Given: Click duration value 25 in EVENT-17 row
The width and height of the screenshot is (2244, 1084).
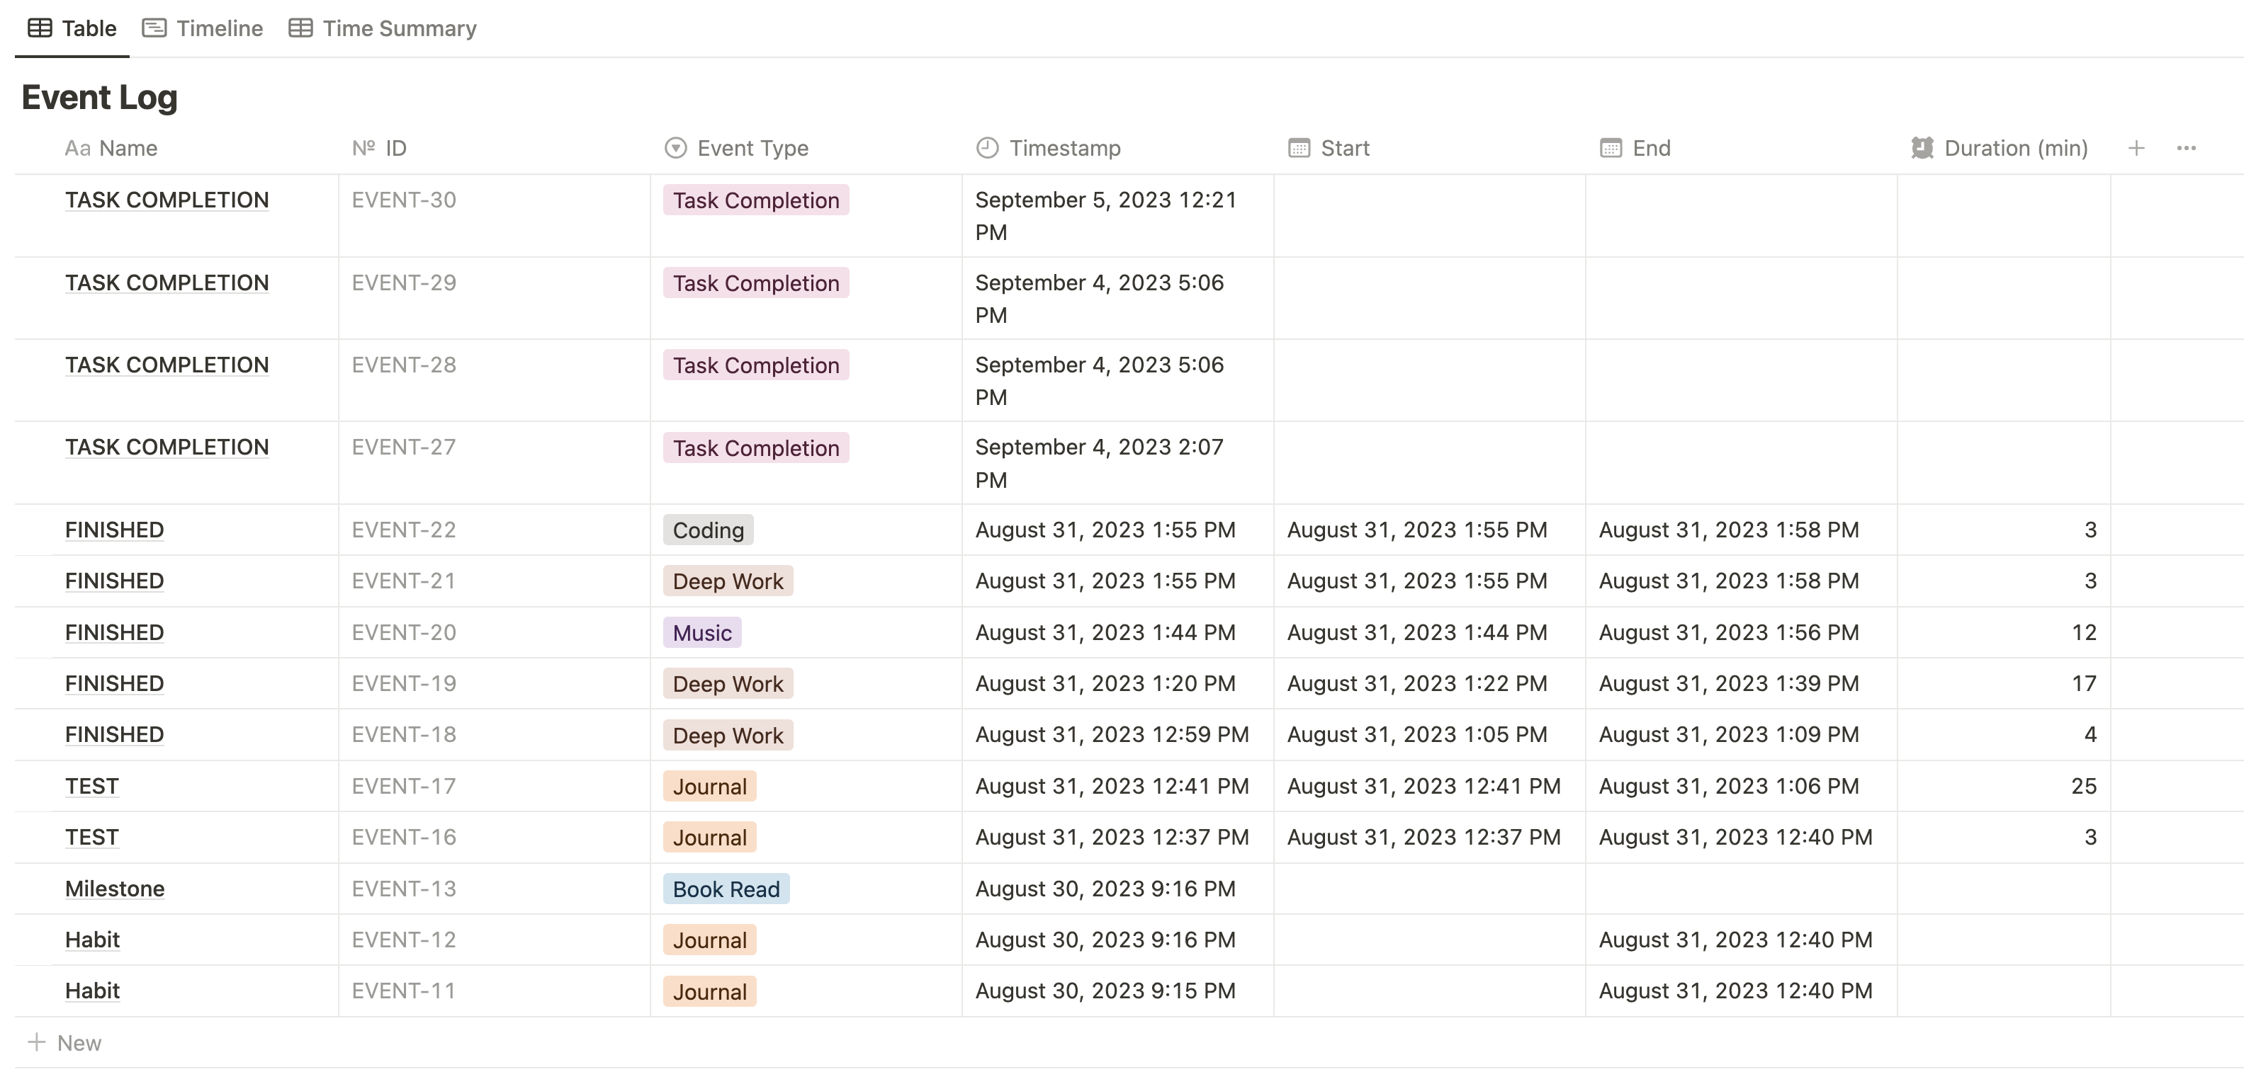Looking at the screenshot, I should pos(2084,785).
